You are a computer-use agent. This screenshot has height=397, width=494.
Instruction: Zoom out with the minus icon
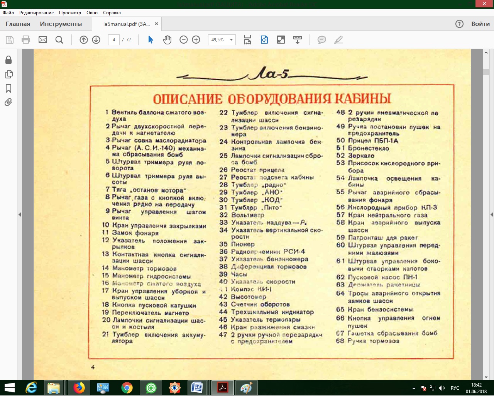pos(184,40)
